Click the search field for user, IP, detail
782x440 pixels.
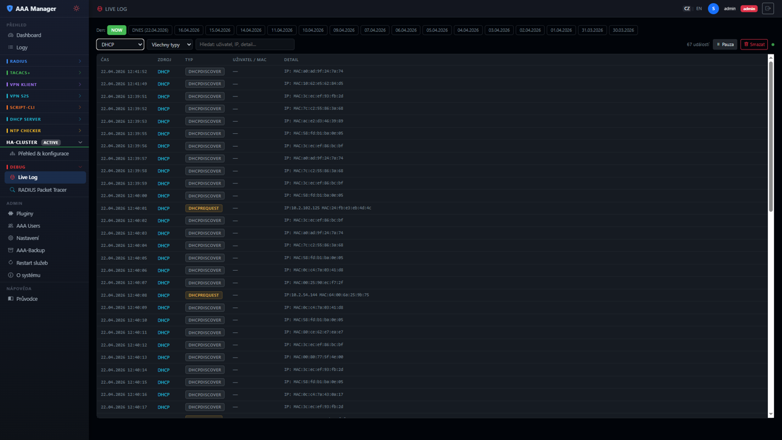tap(245, 45)
